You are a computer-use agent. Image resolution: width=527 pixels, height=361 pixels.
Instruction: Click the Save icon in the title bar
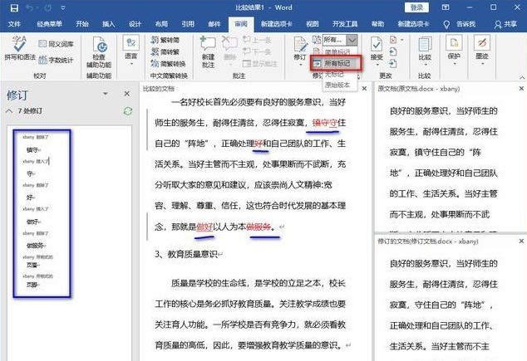pos(14,7)
